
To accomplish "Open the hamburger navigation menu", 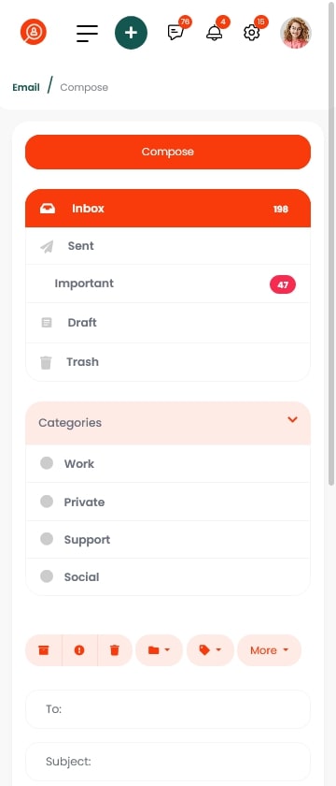I will click(87, 33).
